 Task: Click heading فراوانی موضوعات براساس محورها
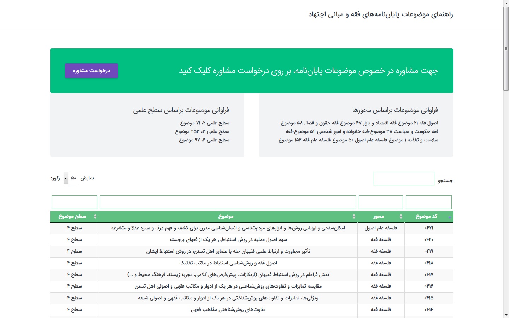[x=395, y=110]
